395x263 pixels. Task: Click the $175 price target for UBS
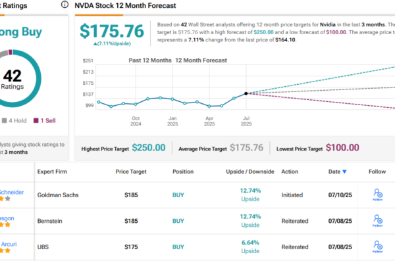(131, 247)
